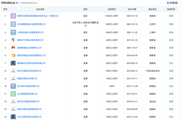The image size is (181, 120).
Task: Click the 序号 column header
Action: (x=5, y=9)
